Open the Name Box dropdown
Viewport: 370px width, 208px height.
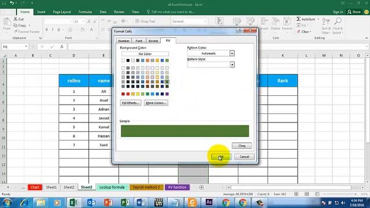(x=26, y=47)
